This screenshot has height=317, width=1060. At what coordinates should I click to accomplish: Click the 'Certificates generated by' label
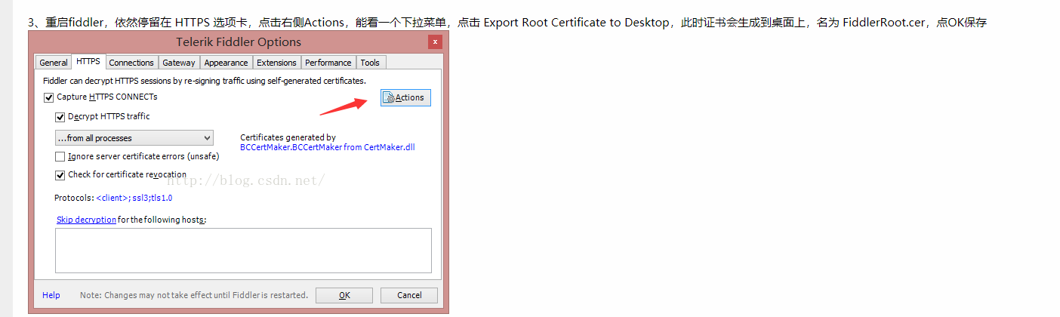point(288,137)
